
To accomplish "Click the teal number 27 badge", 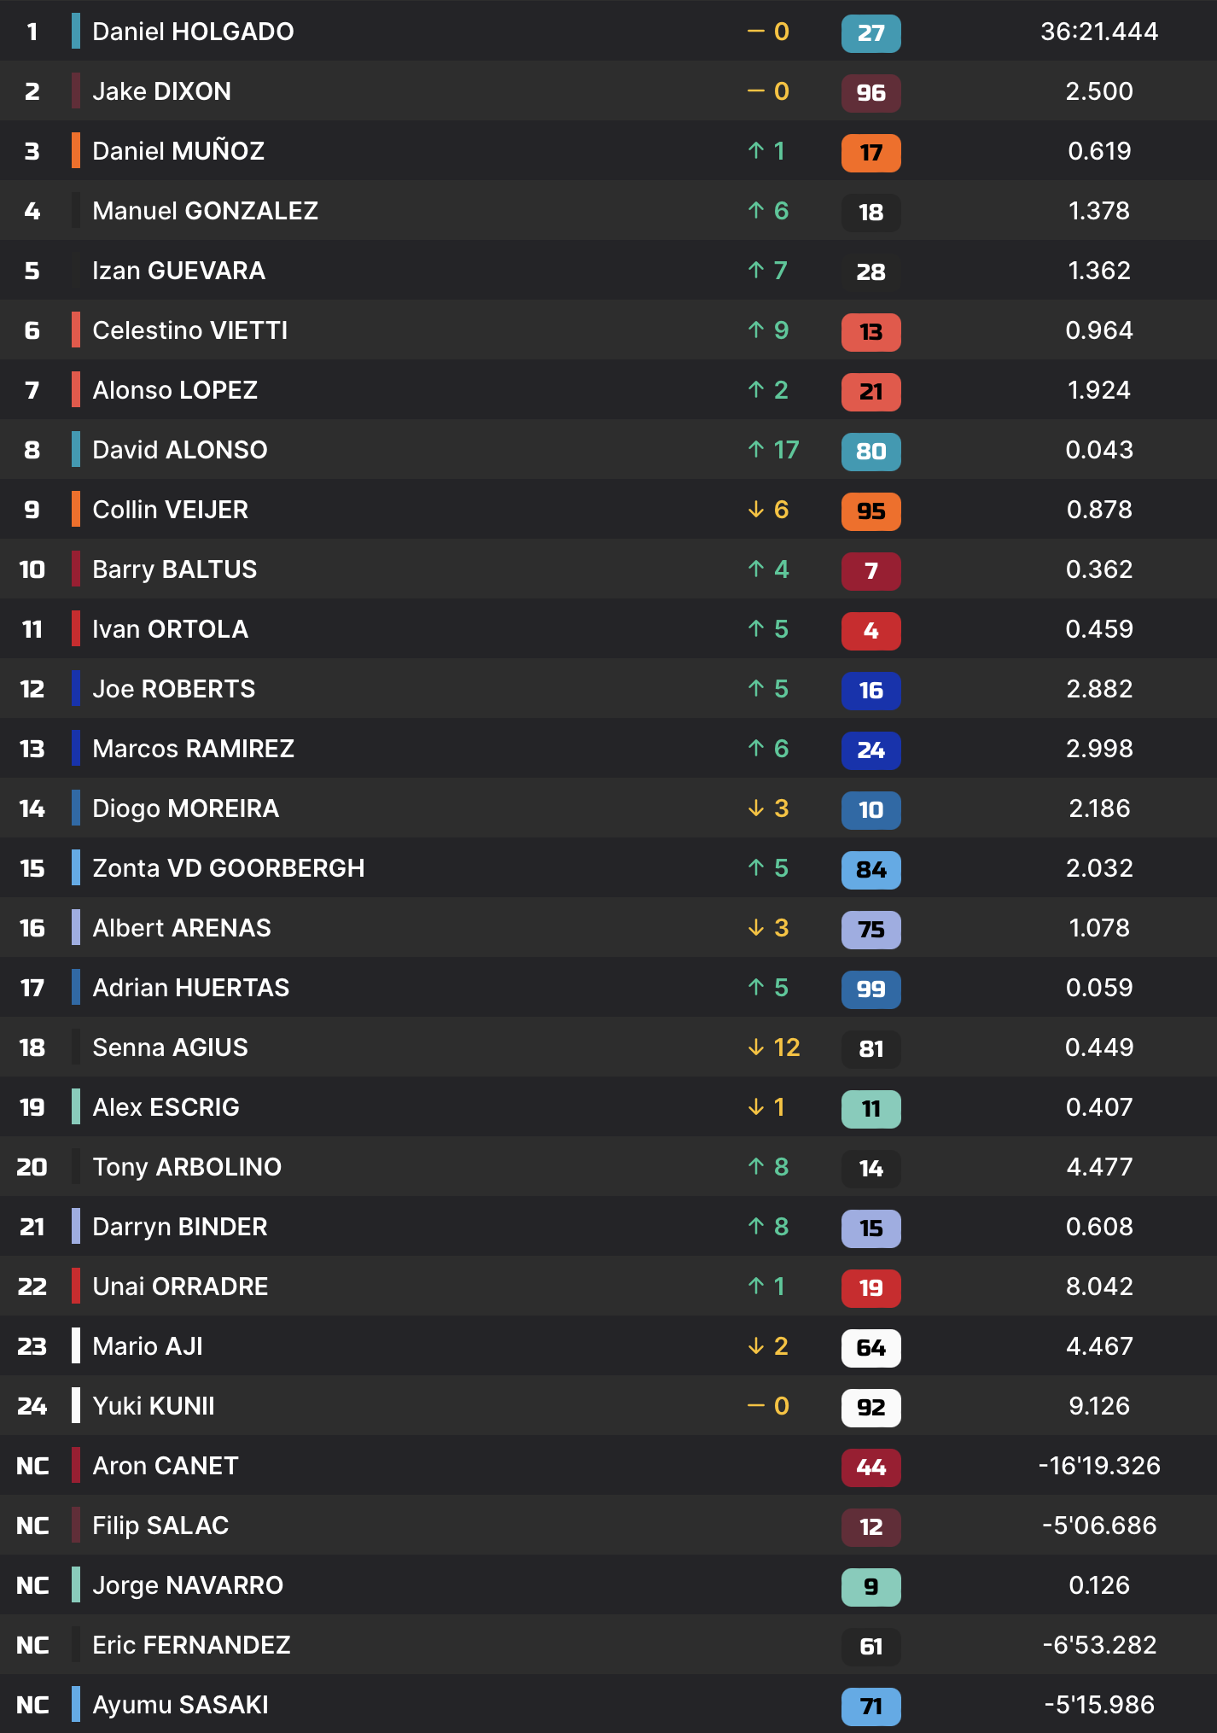I will [871, 33].
